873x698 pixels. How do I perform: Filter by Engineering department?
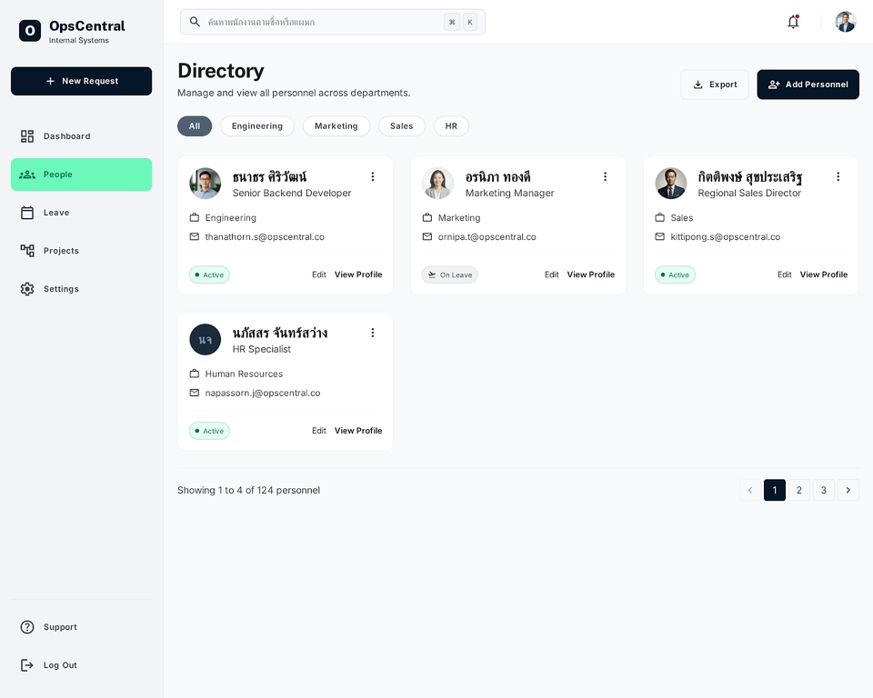[257, 125]
